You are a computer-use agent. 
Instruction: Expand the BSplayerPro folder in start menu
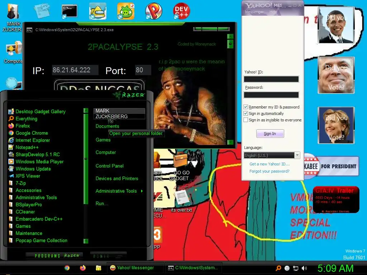pyautogui.click(x=25, y=204)
